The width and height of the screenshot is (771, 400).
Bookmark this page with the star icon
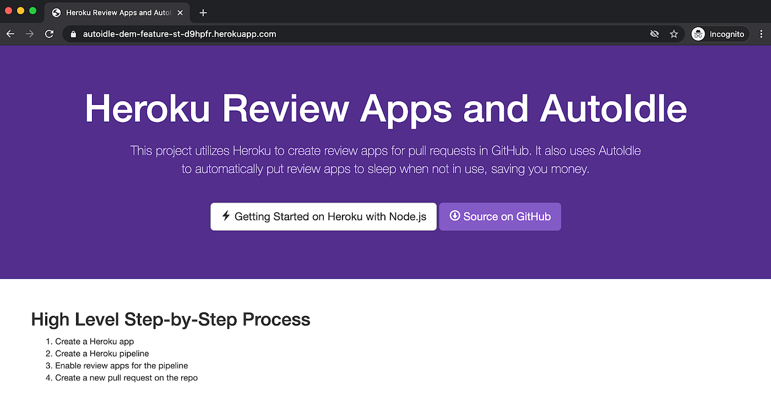674,34
